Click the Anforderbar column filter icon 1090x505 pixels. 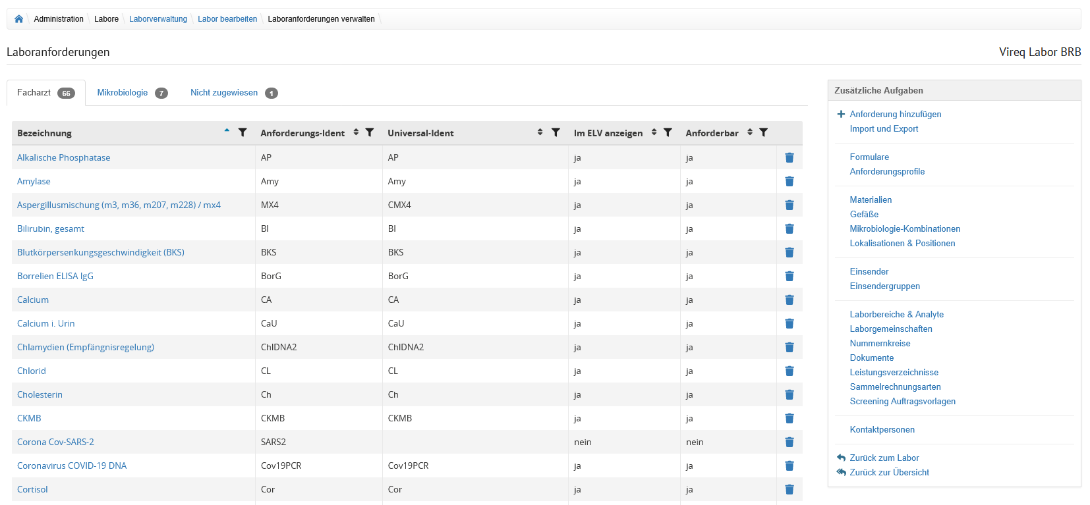pos(763,132)
